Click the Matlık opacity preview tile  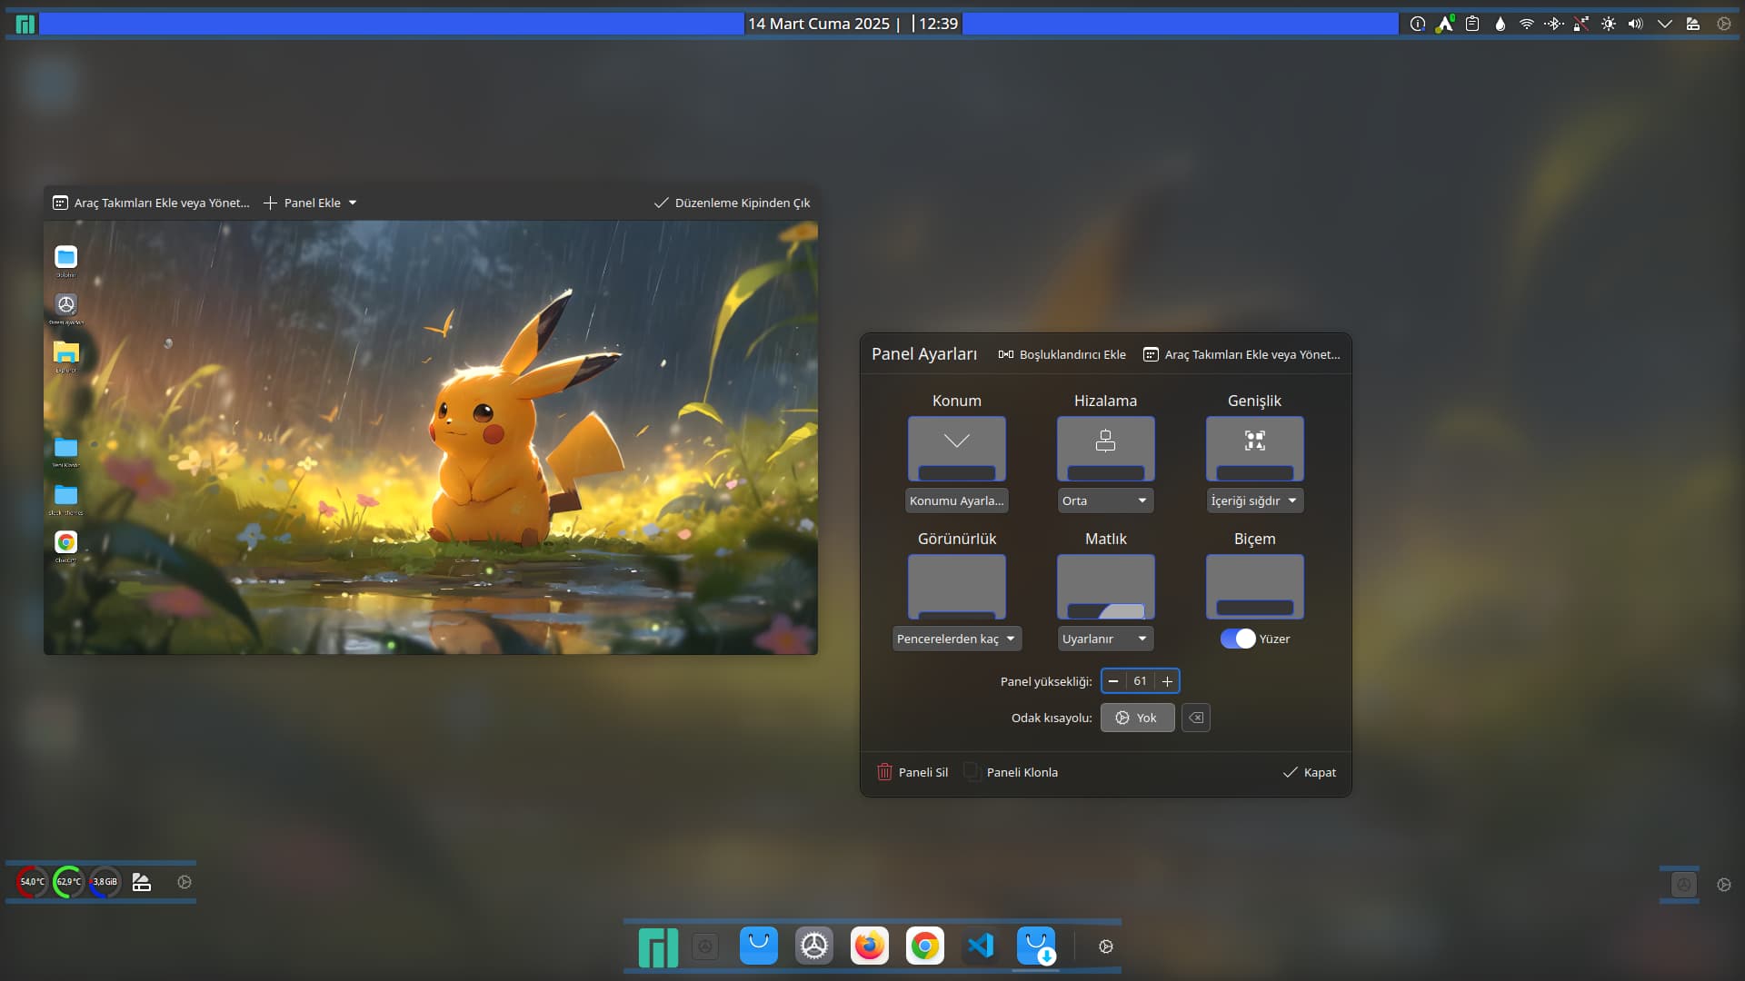pyautogui.click(x=1106, y=587)
